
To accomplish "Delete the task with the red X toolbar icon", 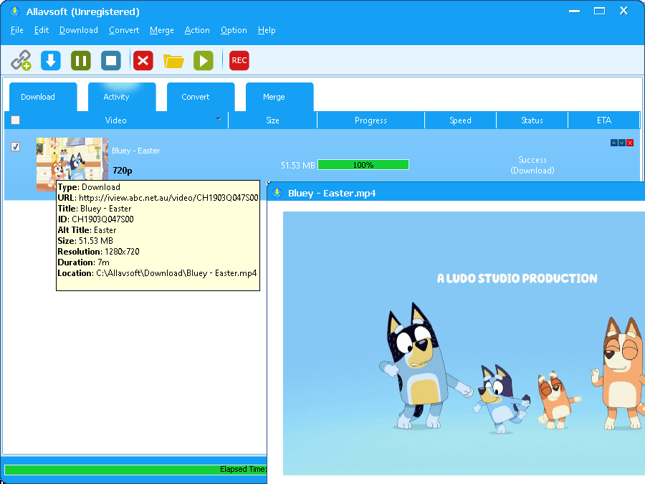I will coord(143,60).
